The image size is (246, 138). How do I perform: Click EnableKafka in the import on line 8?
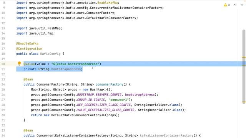(108, 3)
